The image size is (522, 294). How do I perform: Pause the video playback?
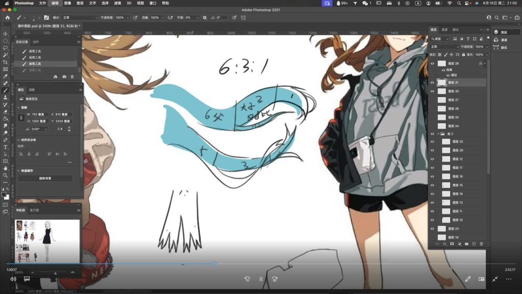(260, 279)
